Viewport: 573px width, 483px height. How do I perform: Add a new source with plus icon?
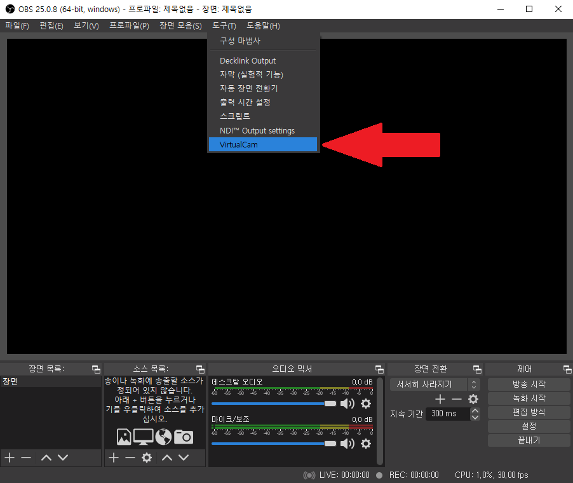(x=114, y=458)
